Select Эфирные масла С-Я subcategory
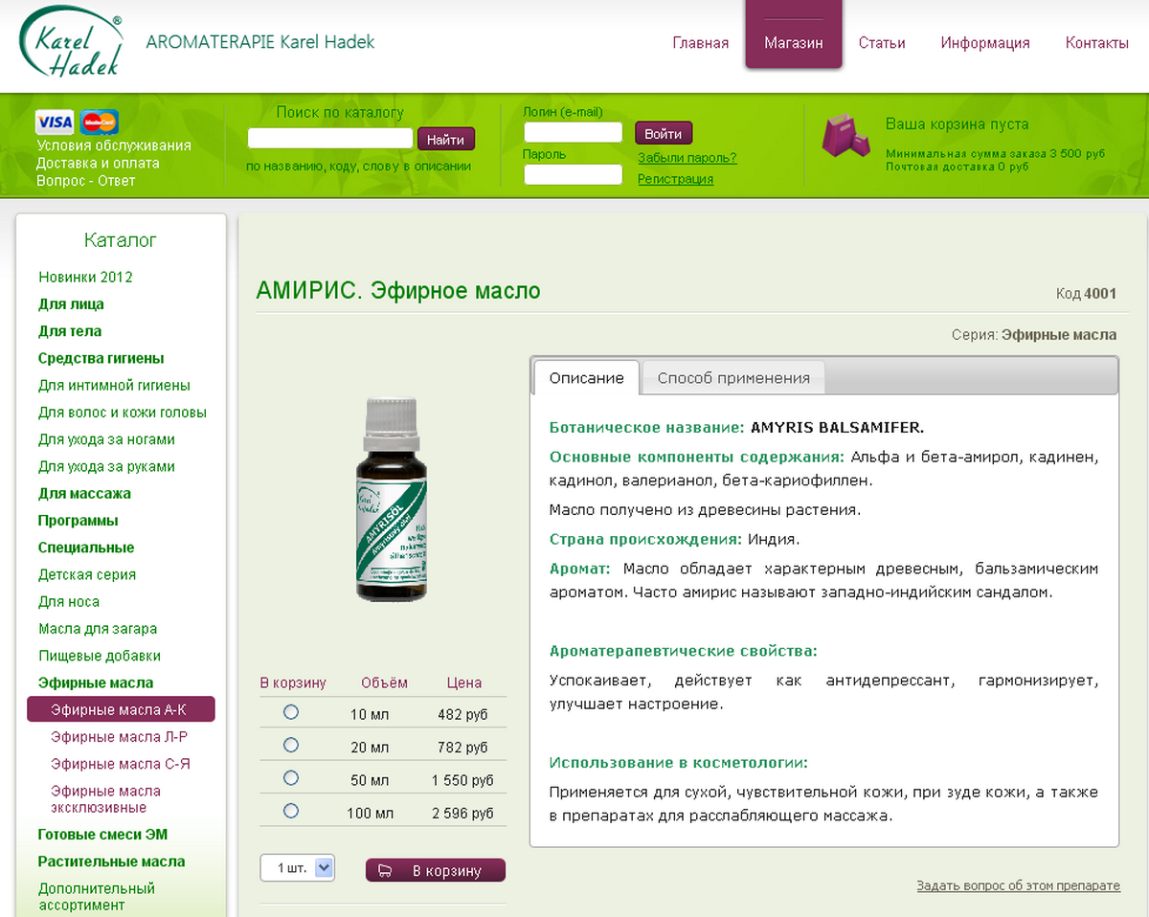The height and width of the screenshot is (917, 1149). [121, 764]
